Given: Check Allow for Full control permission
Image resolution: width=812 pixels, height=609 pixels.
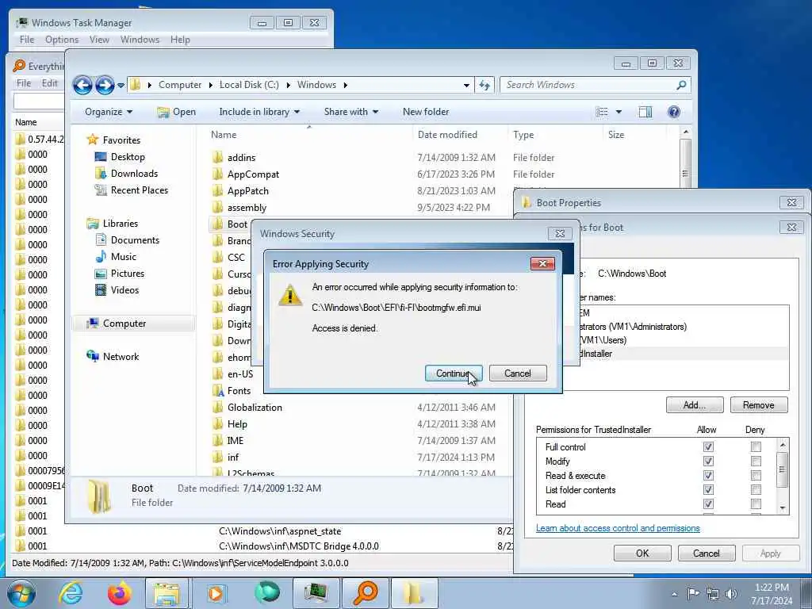Looking at the screenshot, I should coord(708,446).
